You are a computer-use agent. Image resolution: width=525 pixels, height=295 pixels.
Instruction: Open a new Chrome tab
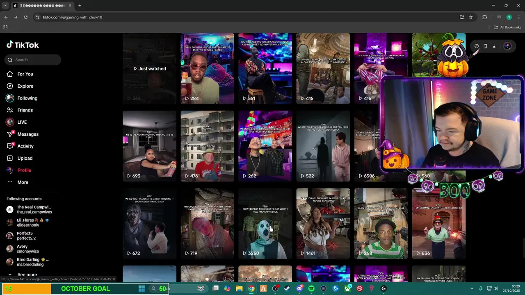(x=80, y=6)
